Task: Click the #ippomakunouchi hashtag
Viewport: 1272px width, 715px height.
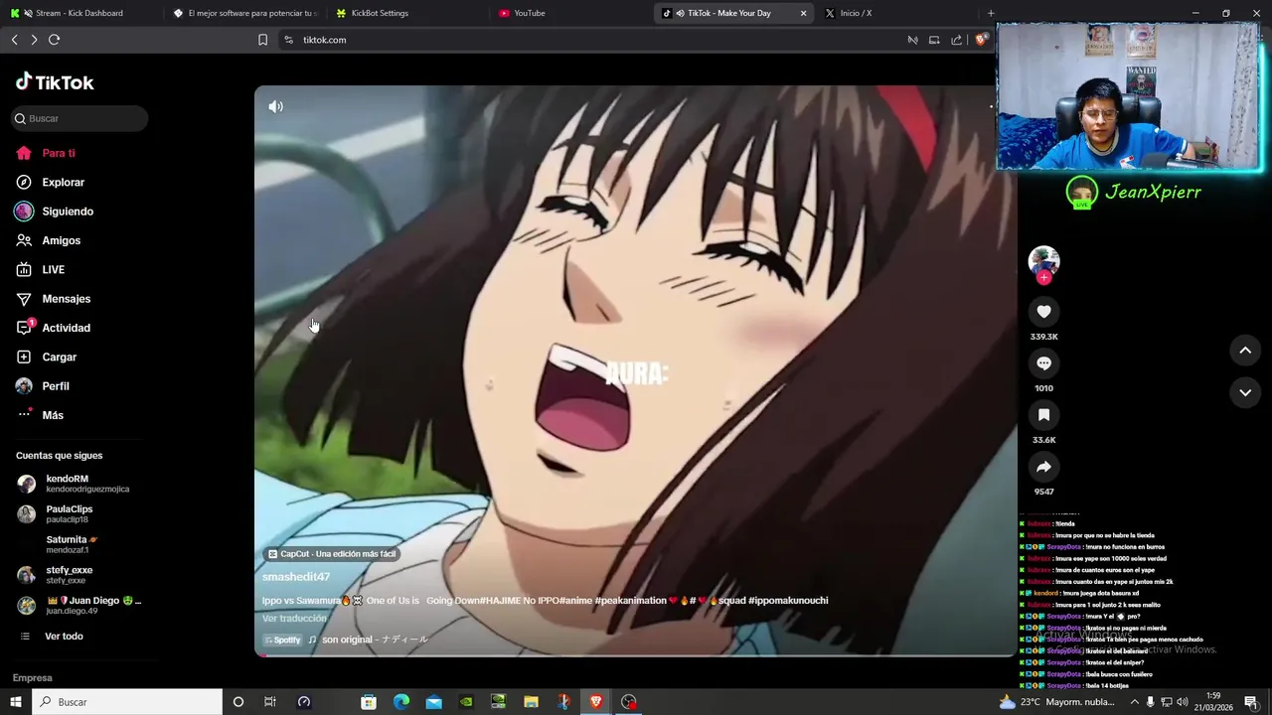Action: 788,601
